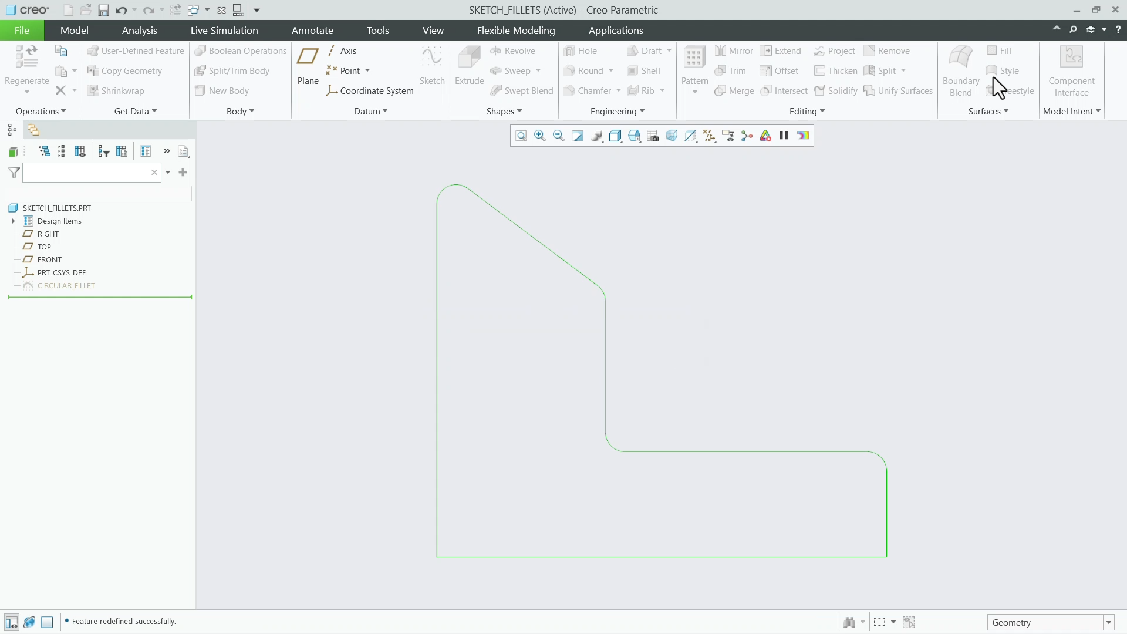Click the plus icon next to search
The height and width of the screenshot is (634, 1127).
point(183,173)
